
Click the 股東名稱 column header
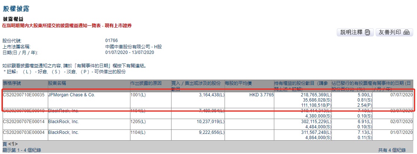[x=57, y=84]
